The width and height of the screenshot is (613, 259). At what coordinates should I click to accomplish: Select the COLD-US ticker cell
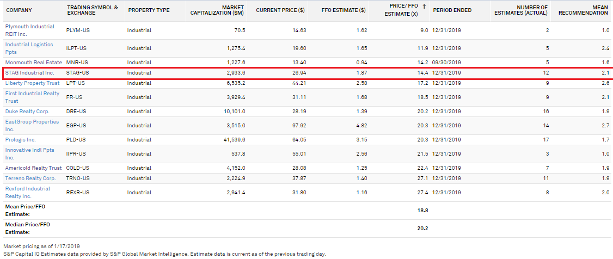coord(78,168)
